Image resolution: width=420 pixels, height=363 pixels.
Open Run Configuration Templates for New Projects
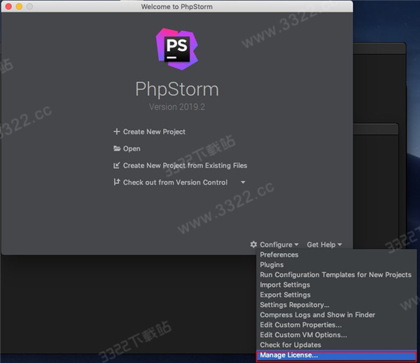tap(337, 275)
